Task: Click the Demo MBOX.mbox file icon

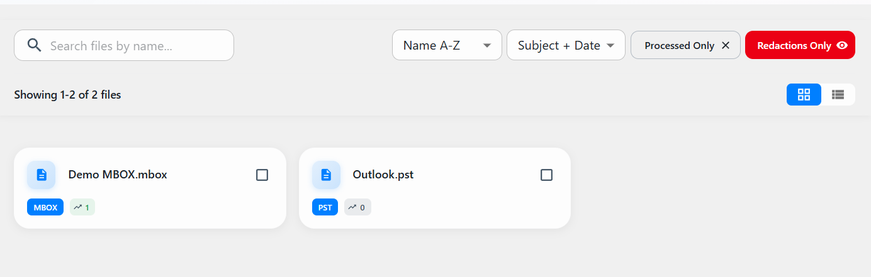Action: (42, 175)
